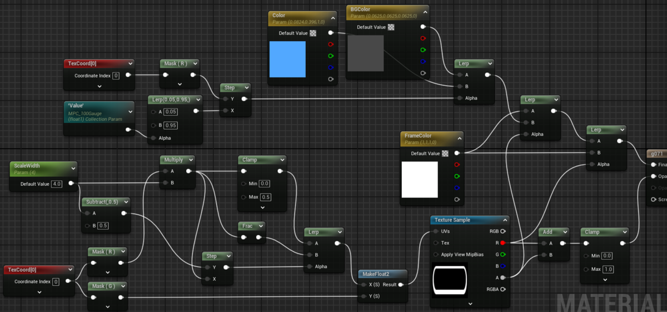Click the X (S) input pin on MakeFloat2
The width and height of the screenshot is (667, 312).
click(364, 284)
